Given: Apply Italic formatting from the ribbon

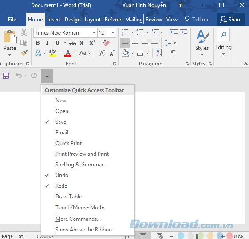Looking at the screenshot, I should pos(47,43).
